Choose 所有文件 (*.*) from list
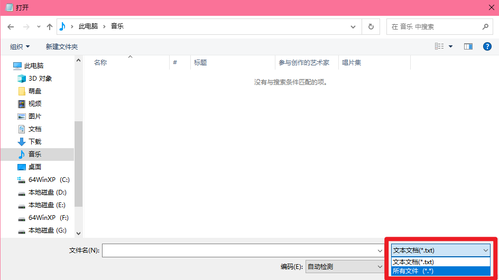Viewport: 499px width, 280px height. point(441,271)
